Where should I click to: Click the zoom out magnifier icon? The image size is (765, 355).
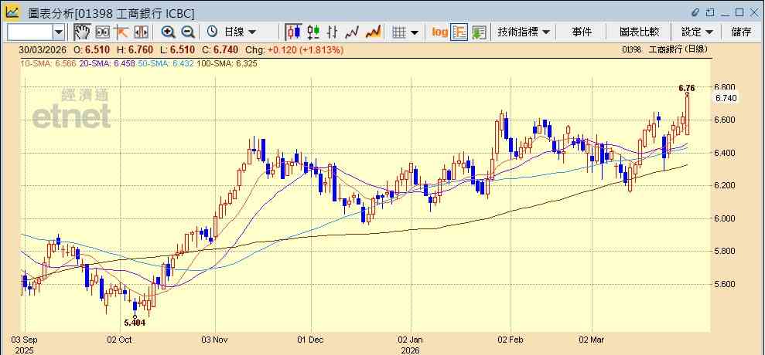coord(188,32)
